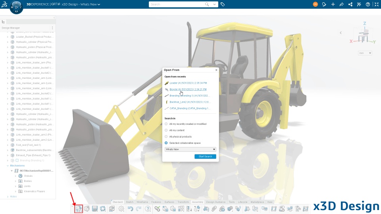
Task: Switch to the Lifecycle tab
Action: pos(242,202)
